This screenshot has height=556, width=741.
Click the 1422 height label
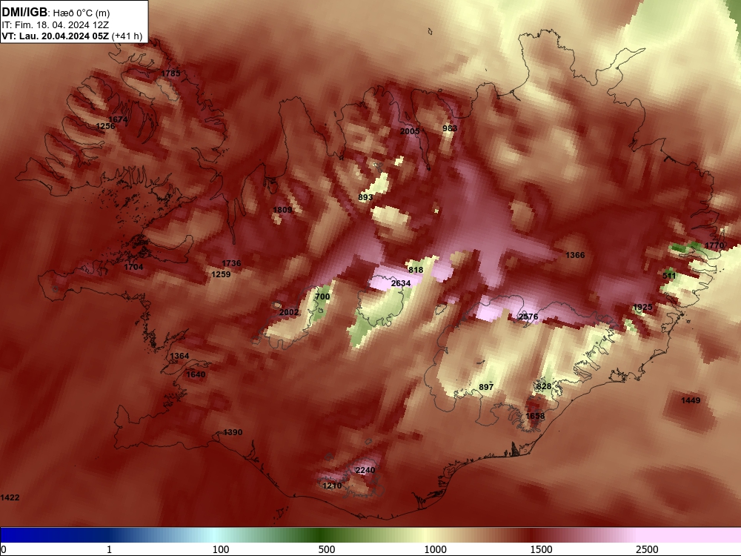[x=10, y=497]
